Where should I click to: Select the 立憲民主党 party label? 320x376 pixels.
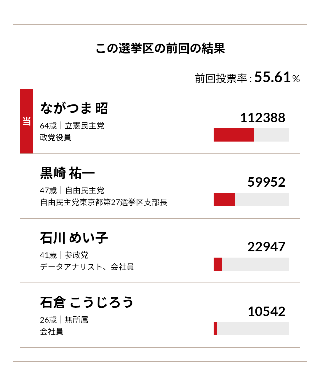tap(84, 126)
